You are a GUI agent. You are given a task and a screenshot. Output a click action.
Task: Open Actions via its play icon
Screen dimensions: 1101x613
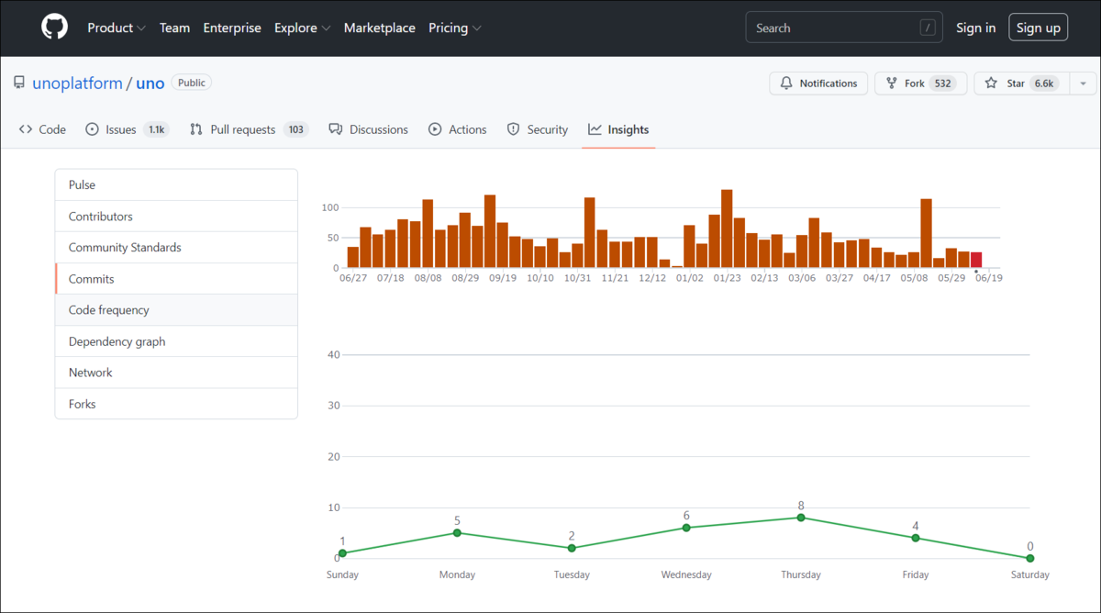click(x=435, y=129)
